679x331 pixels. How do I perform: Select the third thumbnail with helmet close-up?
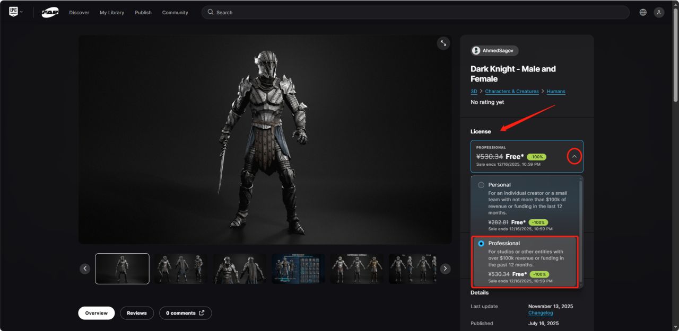point(240,269)
